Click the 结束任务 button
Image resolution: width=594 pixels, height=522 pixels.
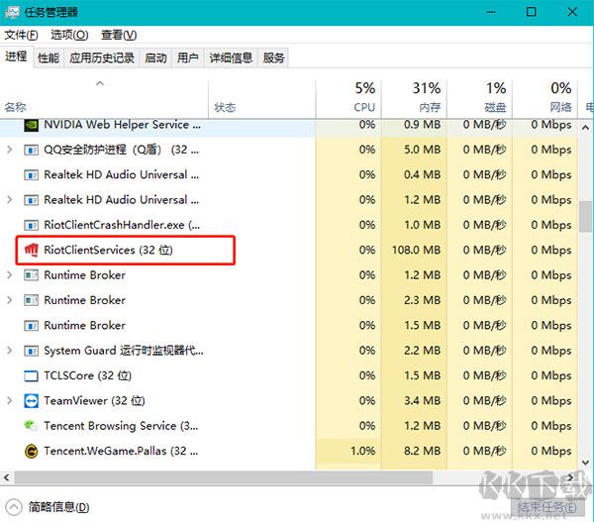pyautogui.click(x=547, y=507)
